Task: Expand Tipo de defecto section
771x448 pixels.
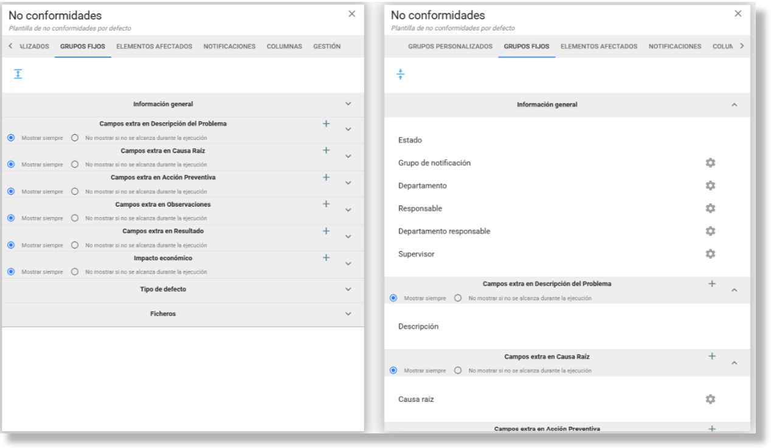Action: (x=348, y=289)
